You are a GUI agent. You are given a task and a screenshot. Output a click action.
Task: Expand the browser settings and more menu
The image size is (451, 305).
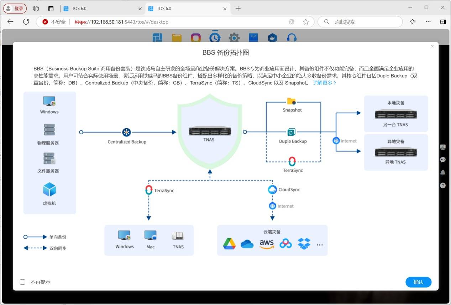click(x=428, y=22)
